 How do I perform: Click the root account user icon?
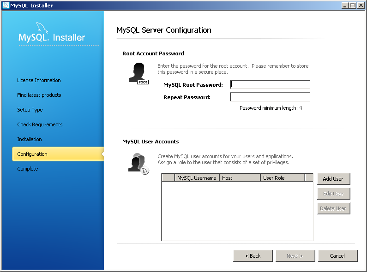point(138,73)
